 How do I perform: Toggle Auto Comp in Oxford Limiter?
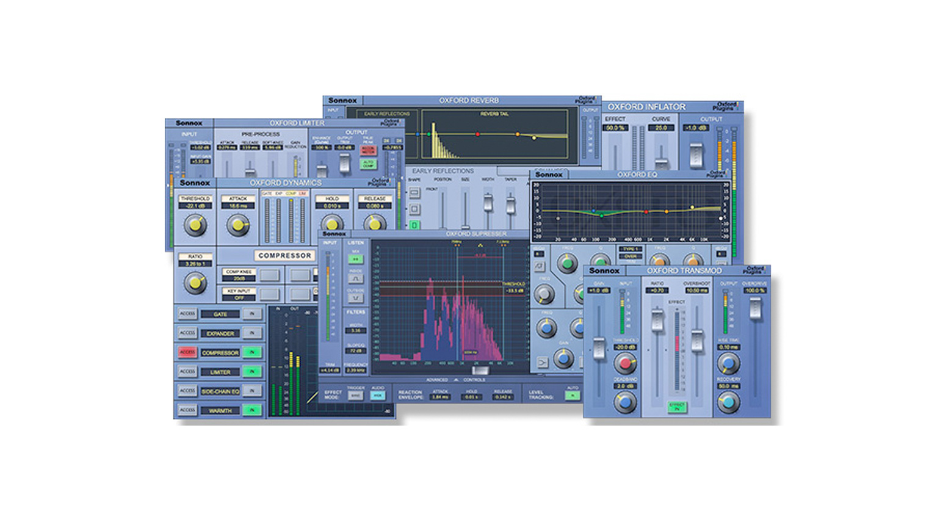[368, 165]
